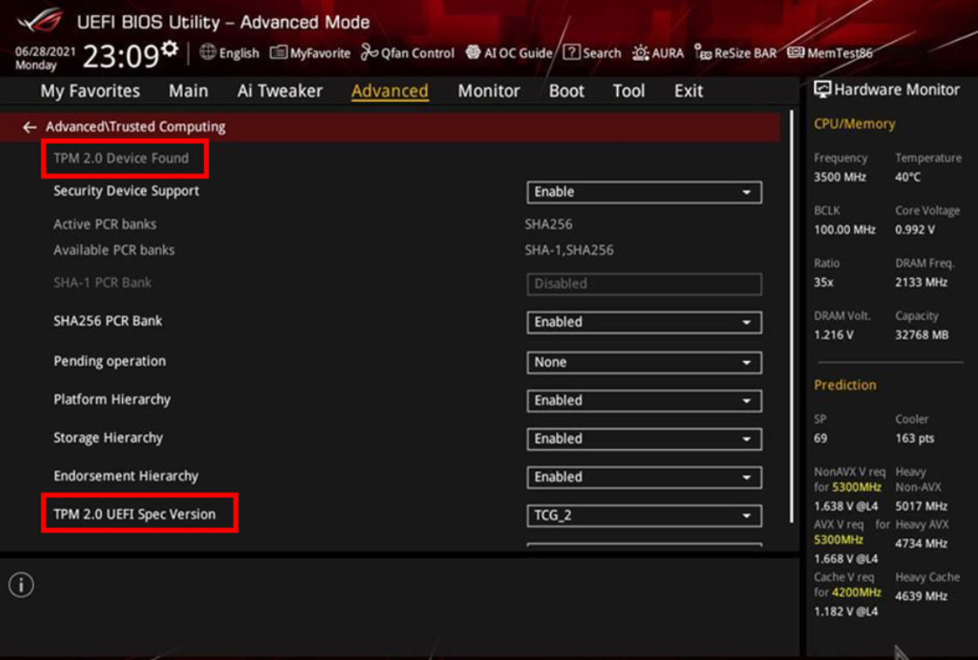The height and width of the screenshot is (660, 978).
Task: Open TPM 2.0 UEFI Spec Version dropdown
Action: [644, 516]
